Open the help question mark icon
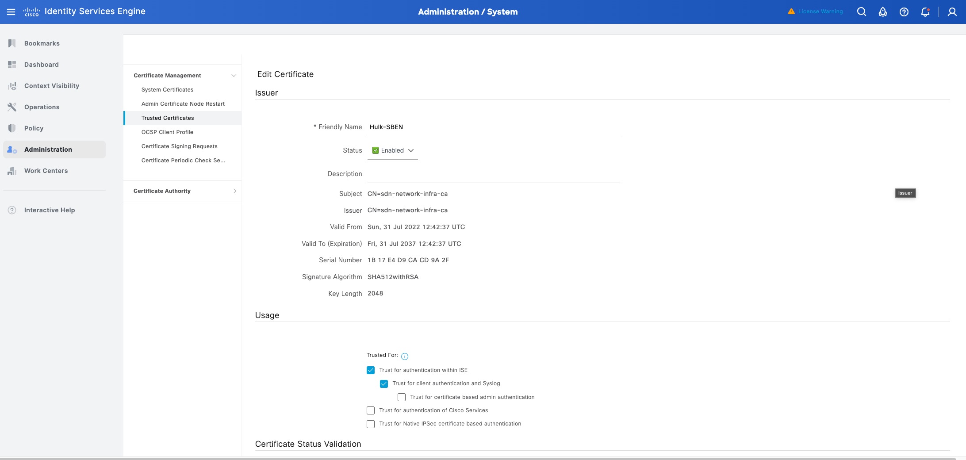Screen dimensions: 966x460 [904, 12]
